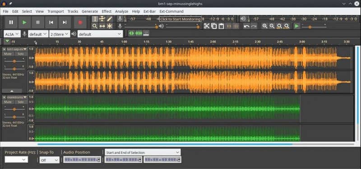Cut the selection with the scissors icon
The image size is (361, 169).
[x=206, y=26]
